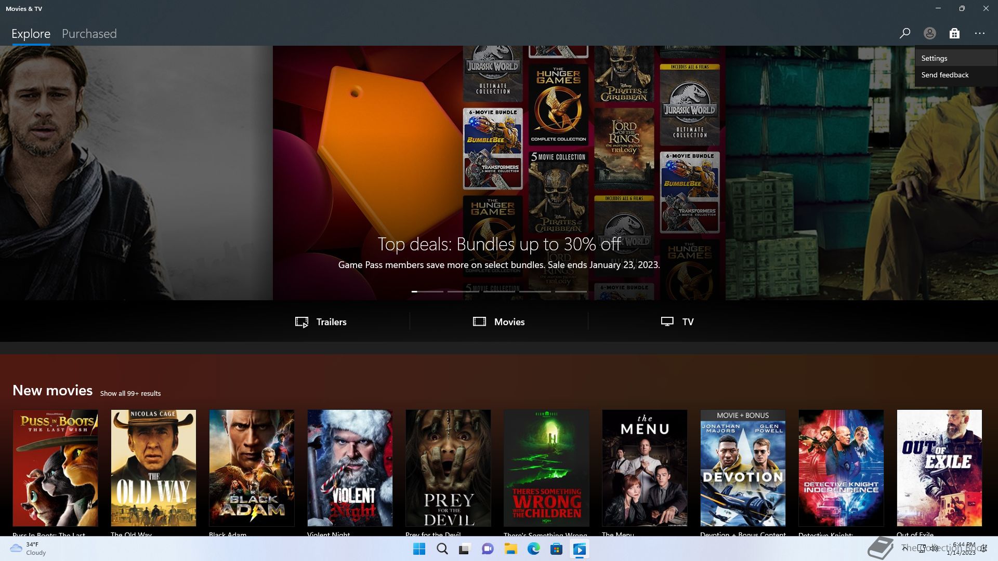The image size is (998, 561).
Task: Open the Top deals bundles banner
Action: pos(499,172)
